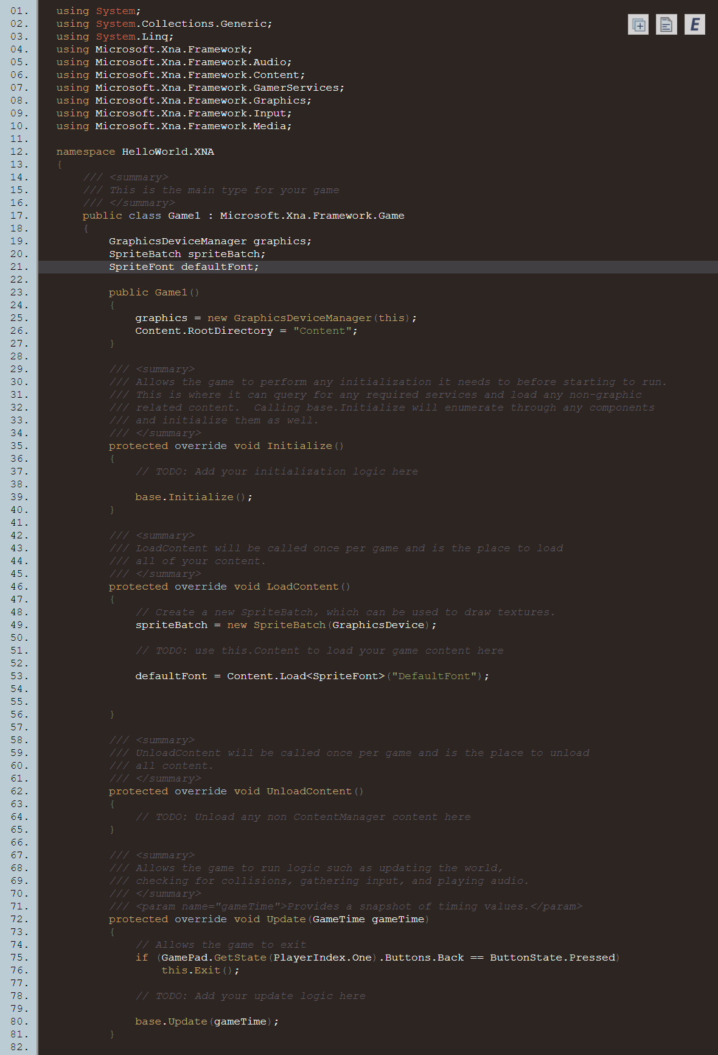718x1055 pixels.
Task: Click line number 72 in the gutter
Action: point(19,919)
